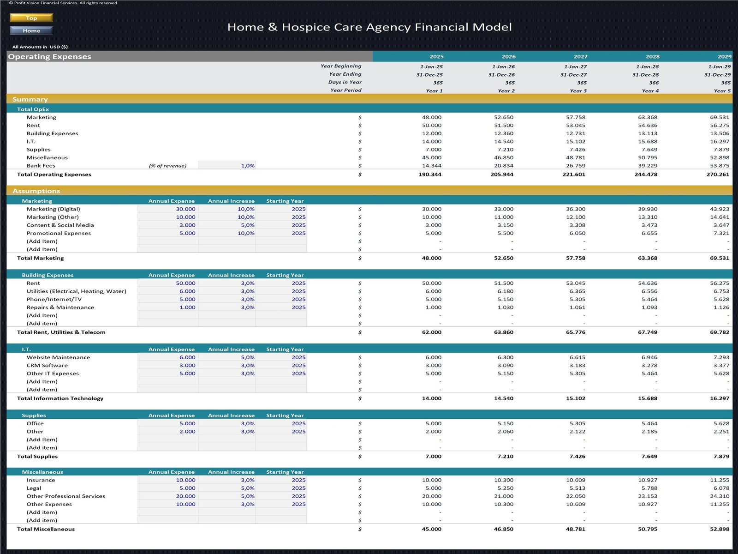Select Office supplies annual expense cell

168,423
